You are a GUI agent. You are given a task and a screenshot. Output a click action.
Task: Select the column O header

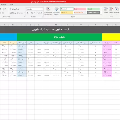click(81, 25)
